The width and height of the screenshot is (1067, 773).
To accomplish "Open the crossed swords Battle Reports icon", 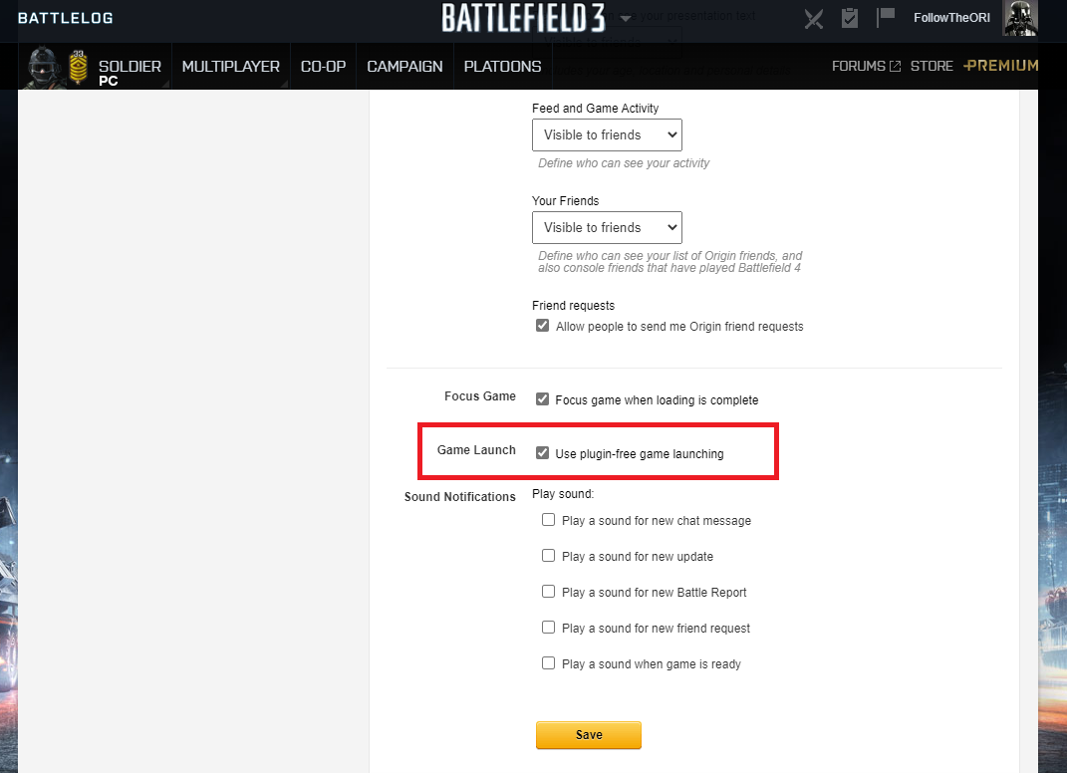I will 813,18.
